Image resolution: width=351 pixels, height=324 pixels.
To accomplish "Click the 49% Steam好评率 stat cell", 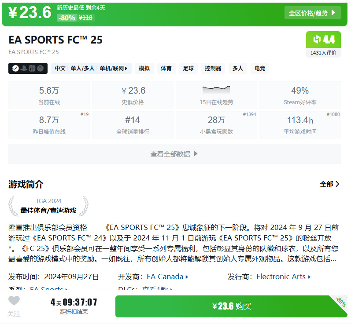I will click(x=300, y=95).
